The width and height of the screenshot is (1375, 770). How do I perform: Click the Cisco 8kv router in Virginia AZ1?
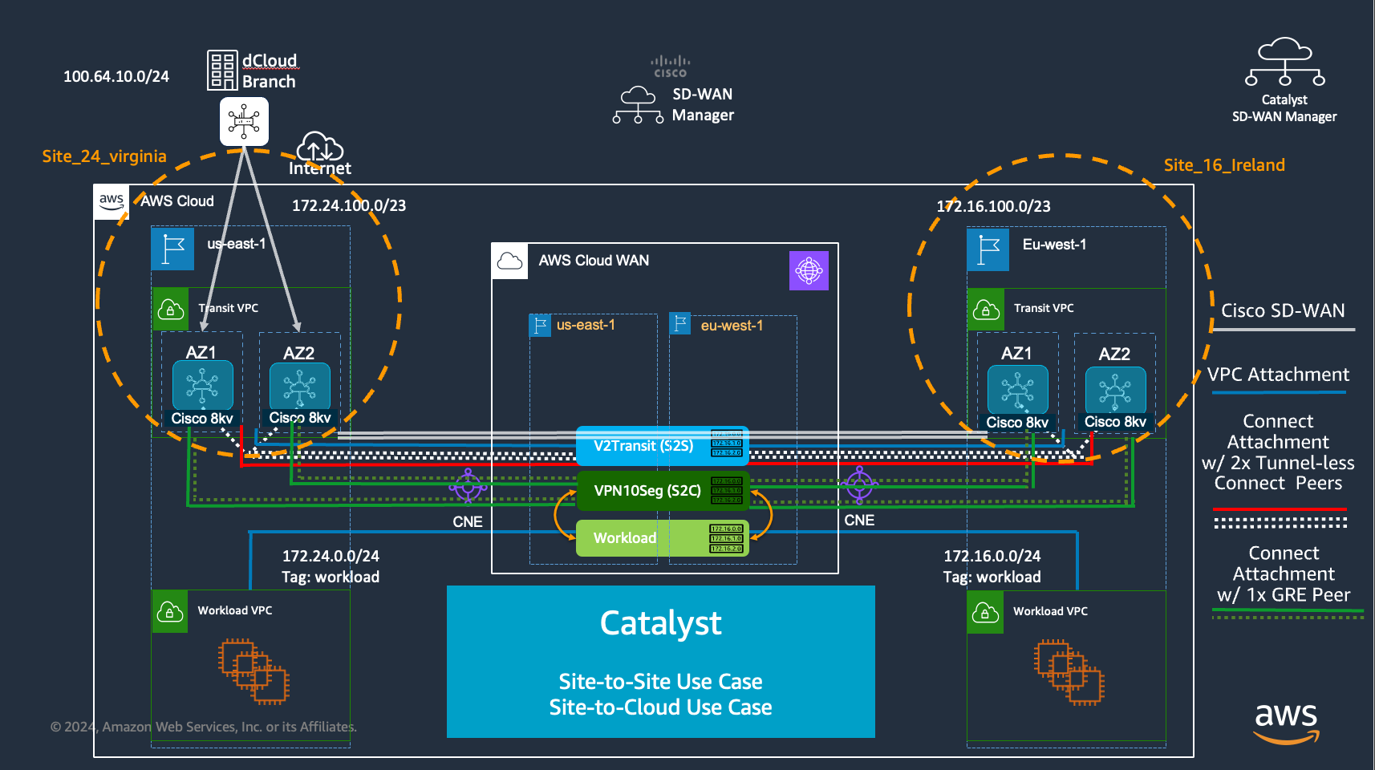pyautogui.click(x=202, y=386)
